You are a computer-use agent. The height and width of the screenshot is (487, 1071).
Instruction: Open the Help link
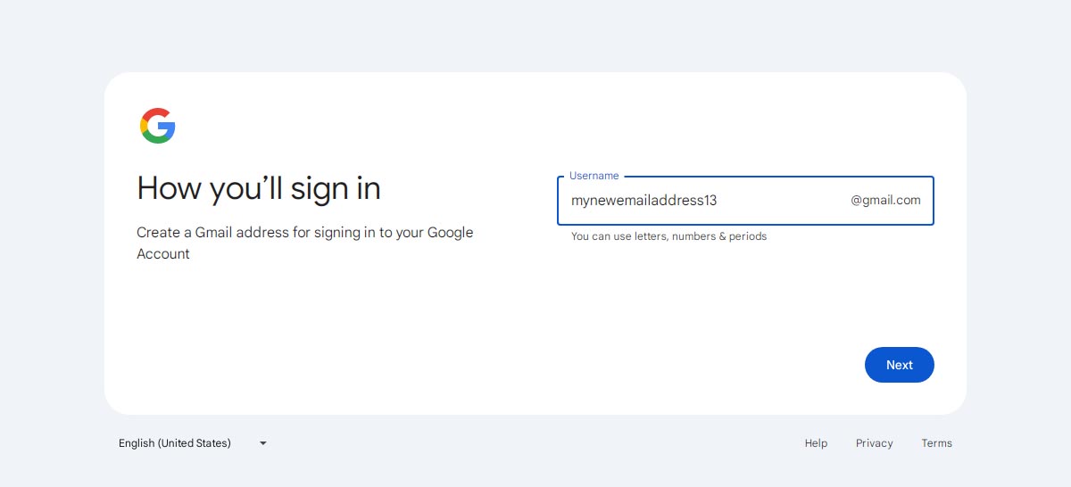click(x=816, y=443)
